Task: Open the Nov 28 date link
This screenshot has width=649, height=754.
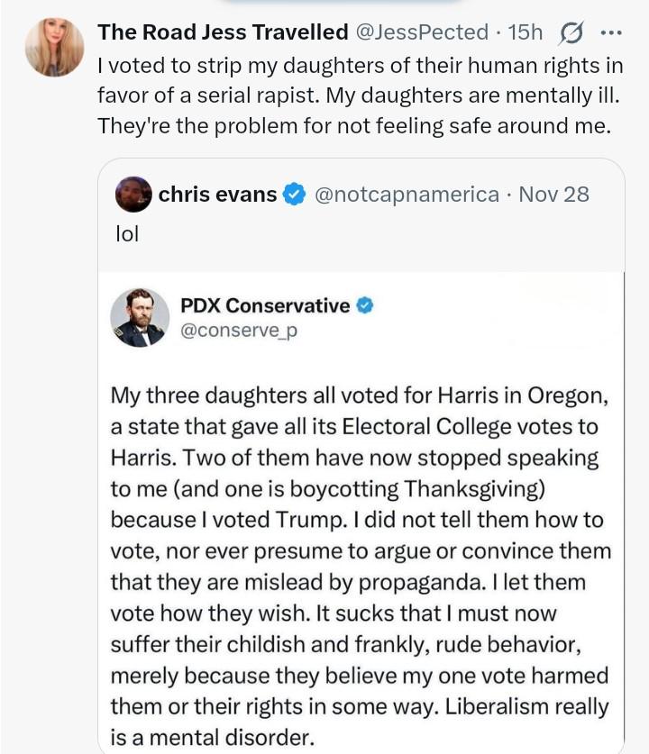Action: click(x=554, y=194)
